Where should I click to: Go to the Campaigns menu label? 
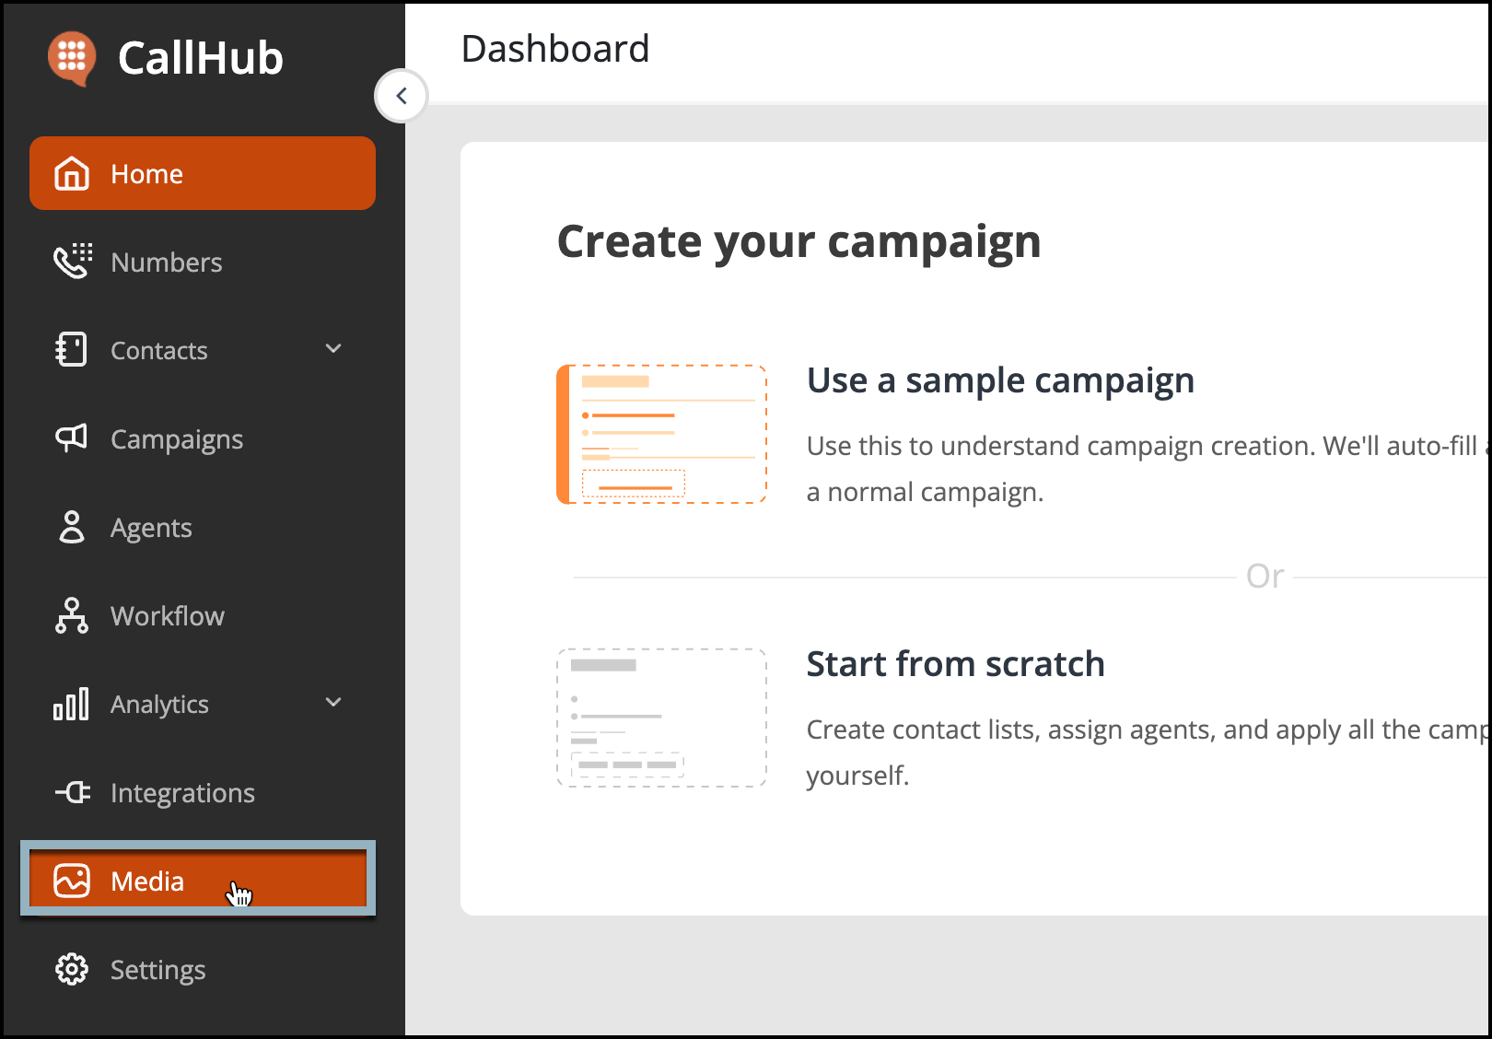click(x=177, y=440)
